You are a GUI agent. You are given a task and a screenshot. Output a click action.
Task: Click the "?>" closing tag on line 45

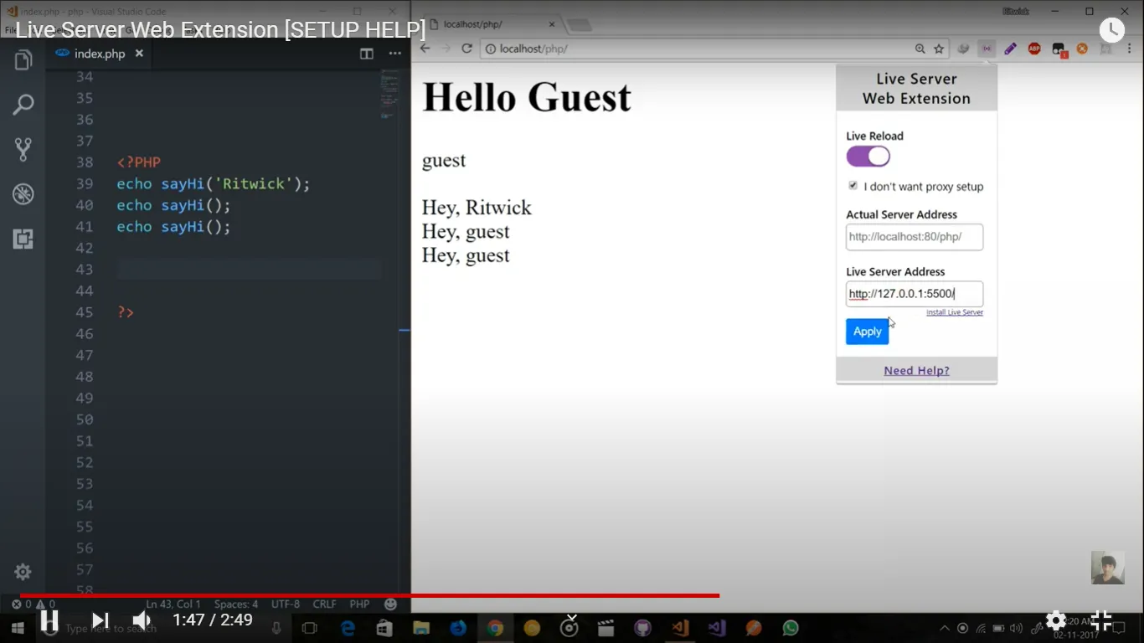click(126, 312)
